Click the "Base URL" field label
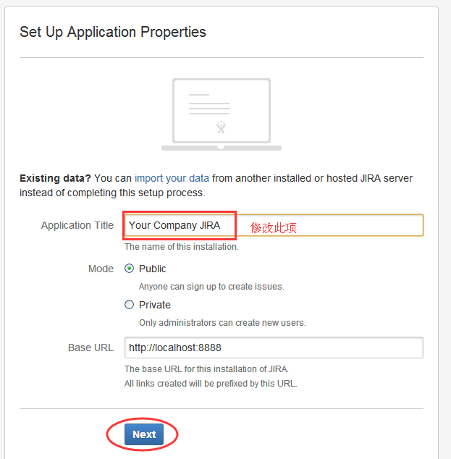Image resolution: width=451 pixels, height=459 pixels. coord(90,348)
